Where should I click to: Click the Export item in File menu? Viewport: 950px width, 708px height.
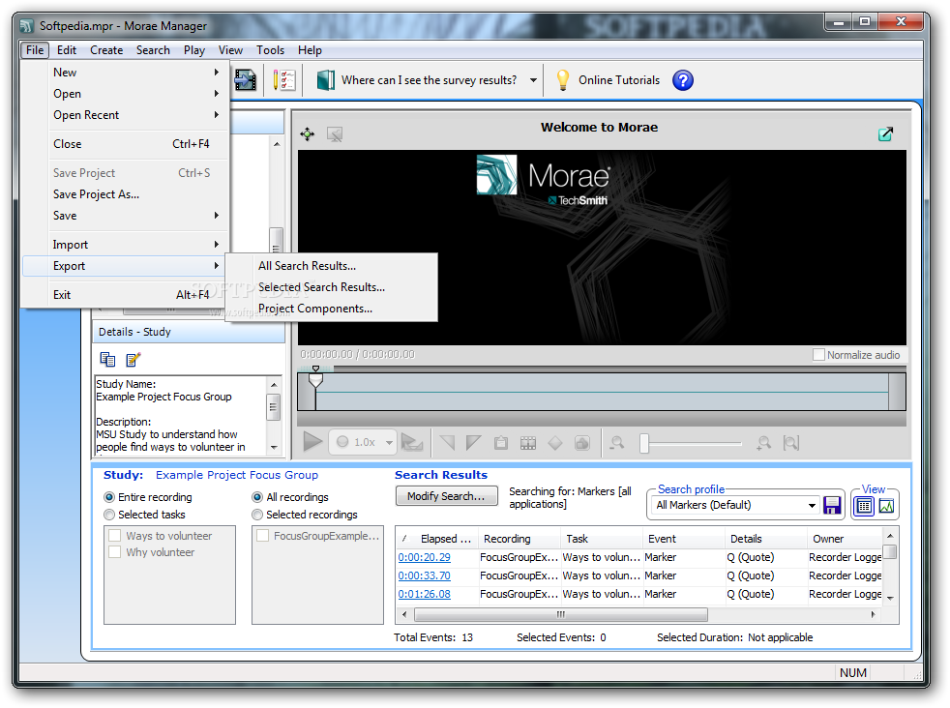tap(126, 266)
